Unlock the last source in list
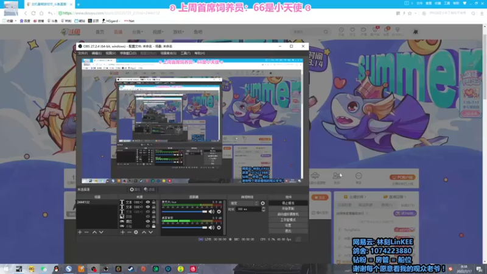Viewport: 487px width, 274px height. 154,226
